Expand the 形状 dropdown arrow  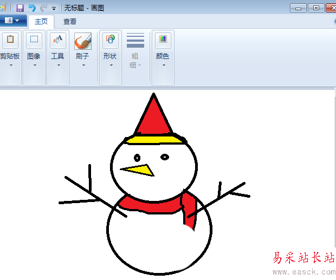point(111,66)
